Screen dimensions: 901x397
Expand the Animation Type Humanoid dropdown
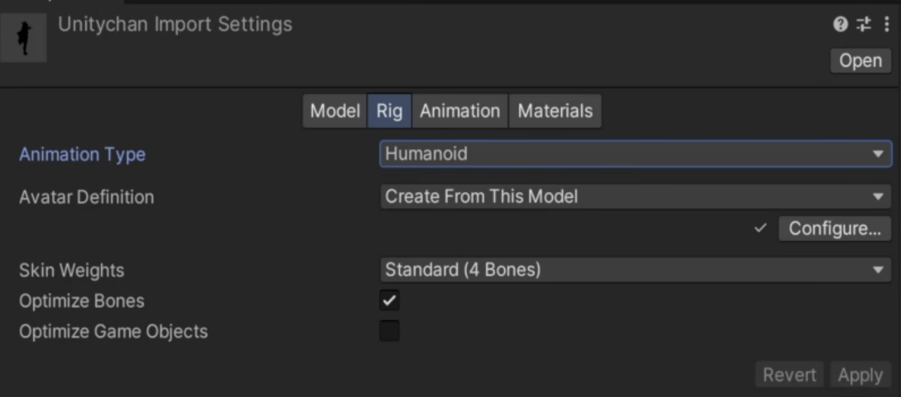tap(635, 154)
